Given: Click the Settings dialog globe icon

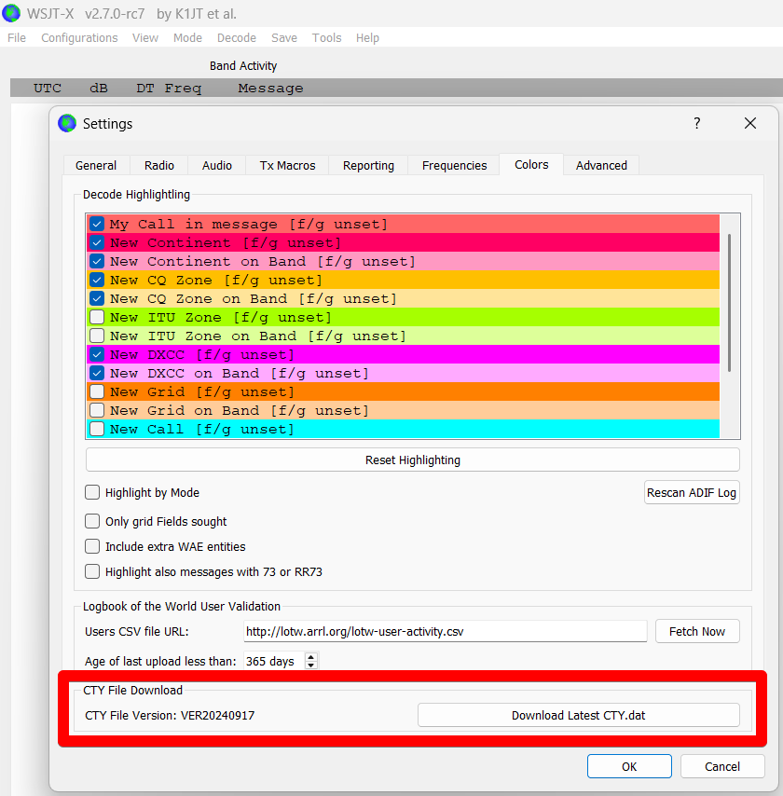Looking at the screenshot, I should coord(67,123).
